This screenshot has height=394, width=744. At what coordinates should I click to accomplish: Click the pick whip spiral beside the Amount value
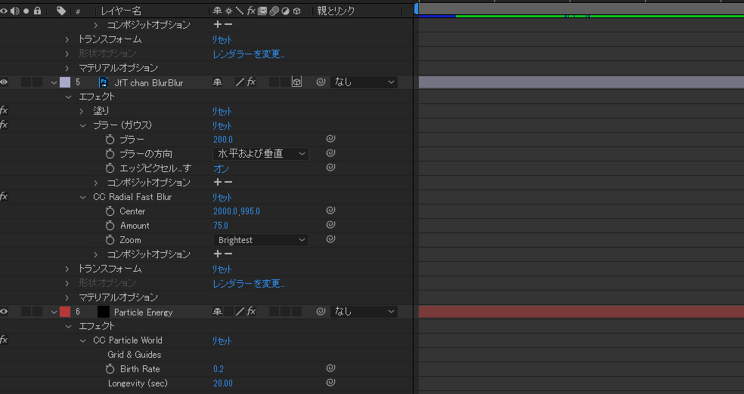330,226
